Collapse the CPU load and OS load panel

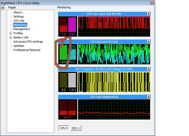click(148, 42)
